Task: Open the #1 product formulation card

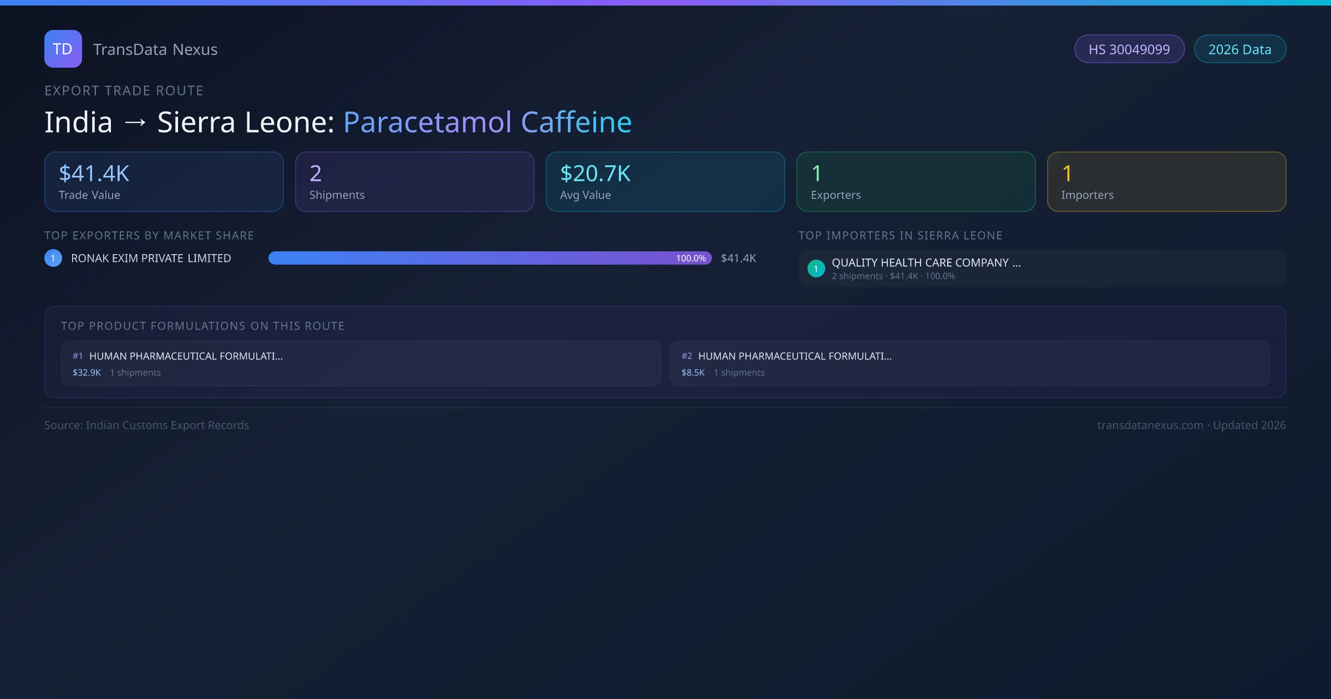Action: (x=360, y=363)
